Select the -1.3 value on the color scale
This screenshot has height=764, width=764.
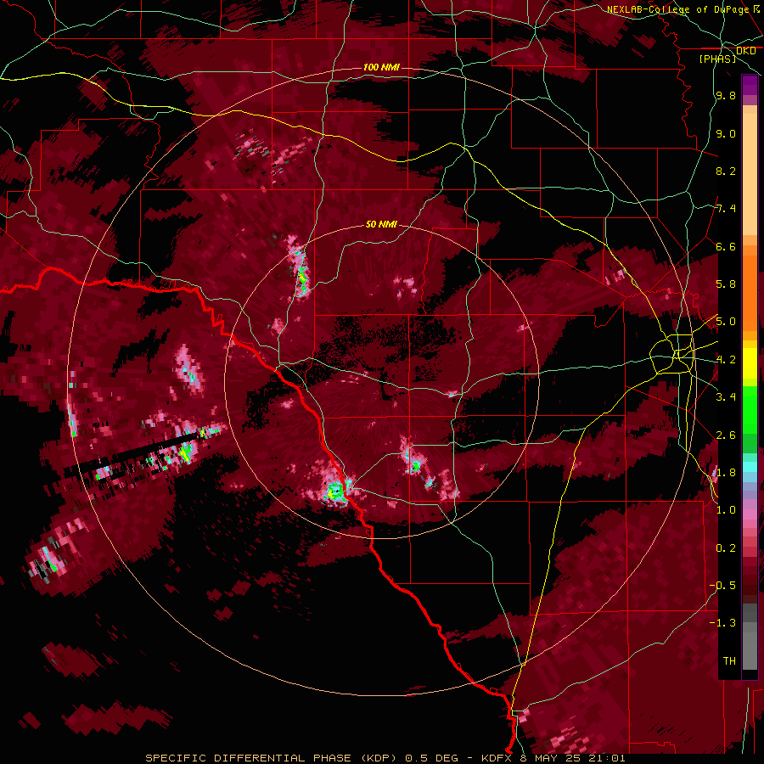click(x=722, y=623)
